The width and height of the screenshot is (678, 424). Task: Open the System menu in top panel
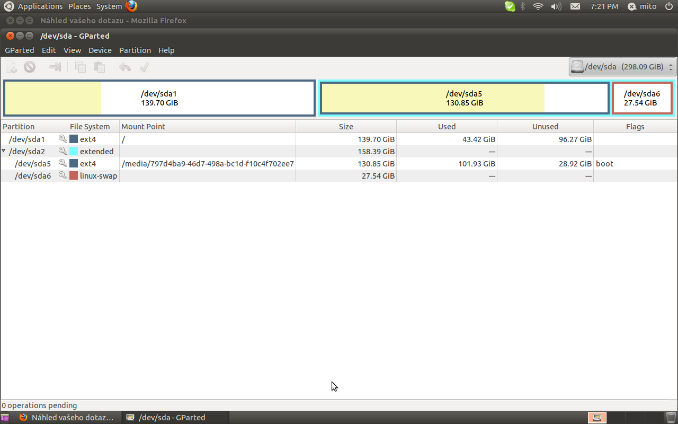[109, 6]
